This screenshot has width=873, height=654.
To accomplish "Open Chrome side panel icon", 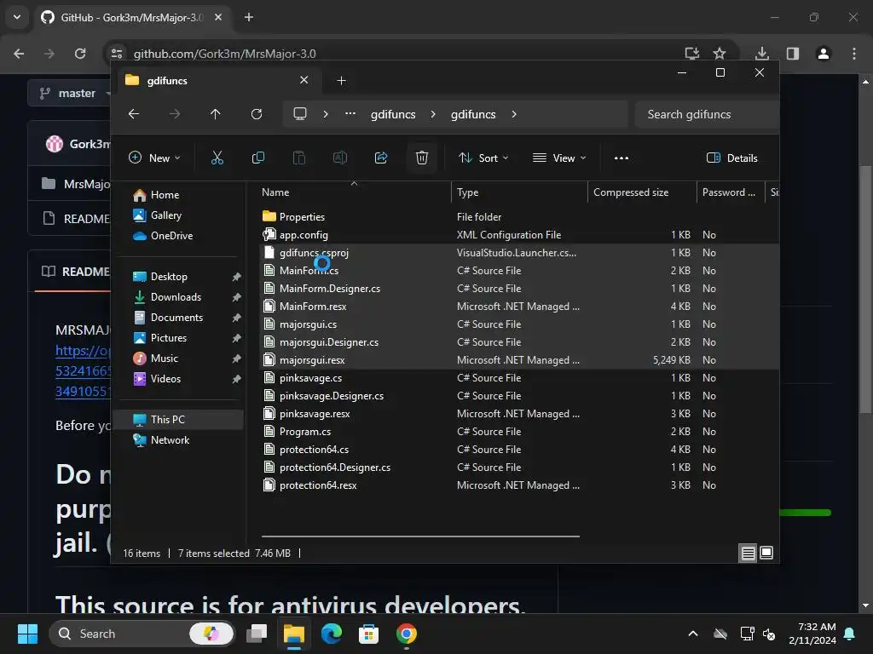I will click(x=793, y=54).
